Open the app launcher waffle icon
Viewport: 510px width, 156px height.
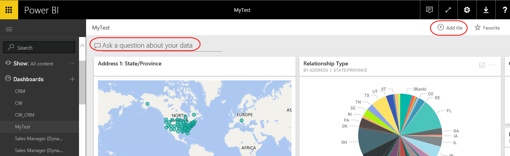click(9, 10)
